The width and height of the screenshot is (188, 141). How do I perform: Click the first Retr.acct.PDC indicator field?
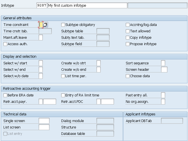point(98,102)
